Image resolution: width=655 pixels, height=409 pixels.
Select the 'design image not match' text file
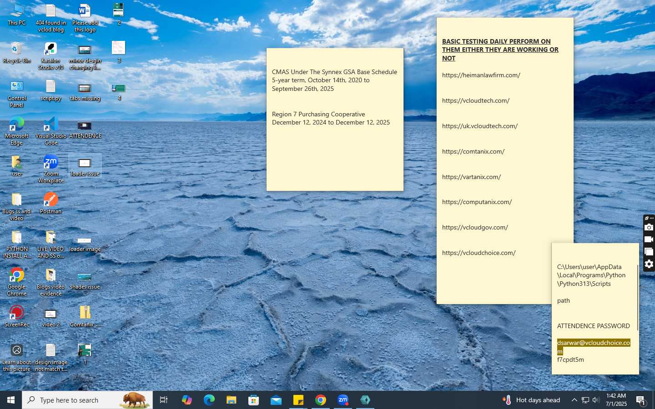click(x=51, y=358)
